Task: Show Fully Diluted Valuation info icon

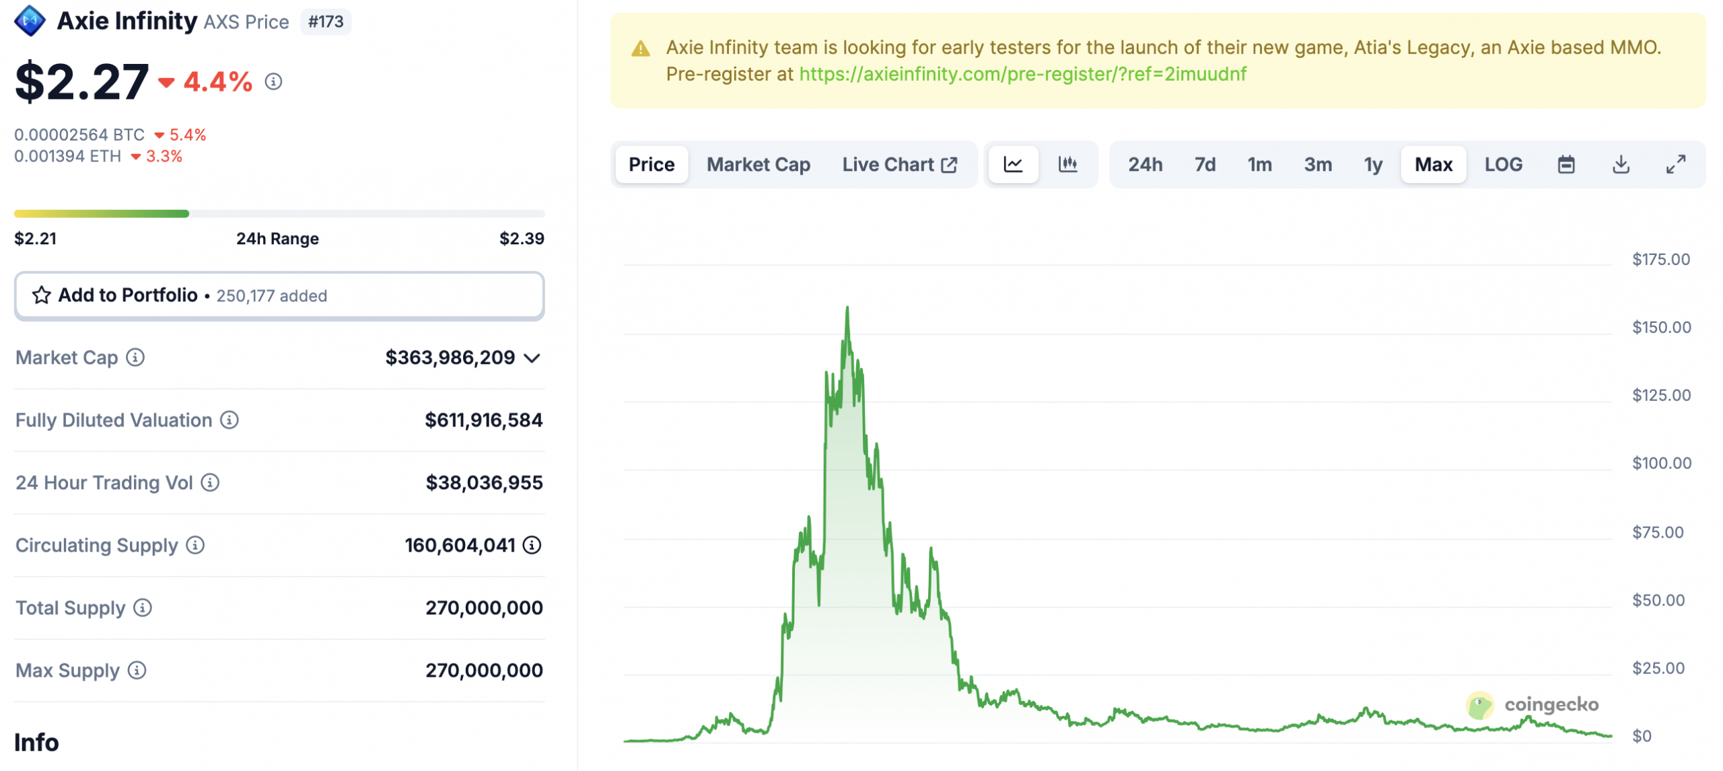Action: point(230,420)
